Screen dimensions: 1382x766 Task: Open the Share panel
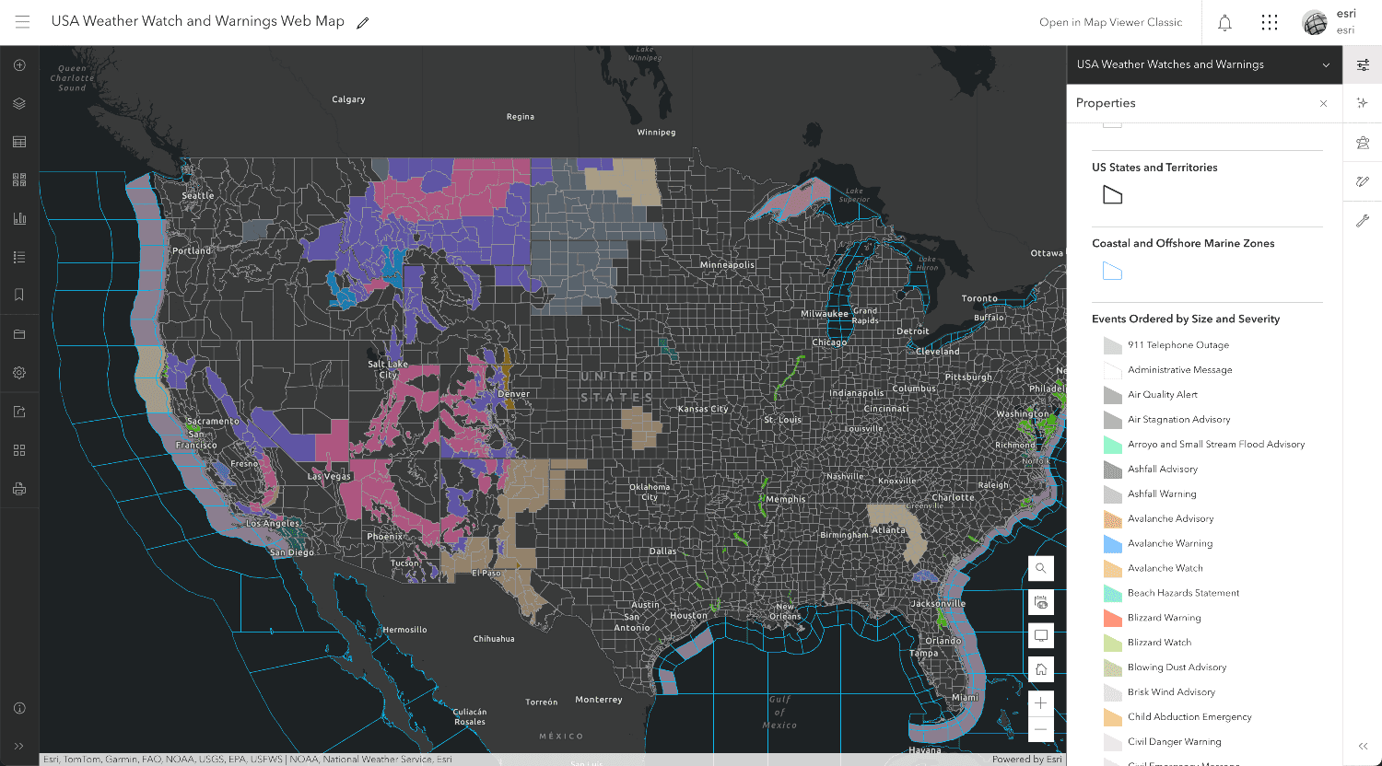coord(19,411)
